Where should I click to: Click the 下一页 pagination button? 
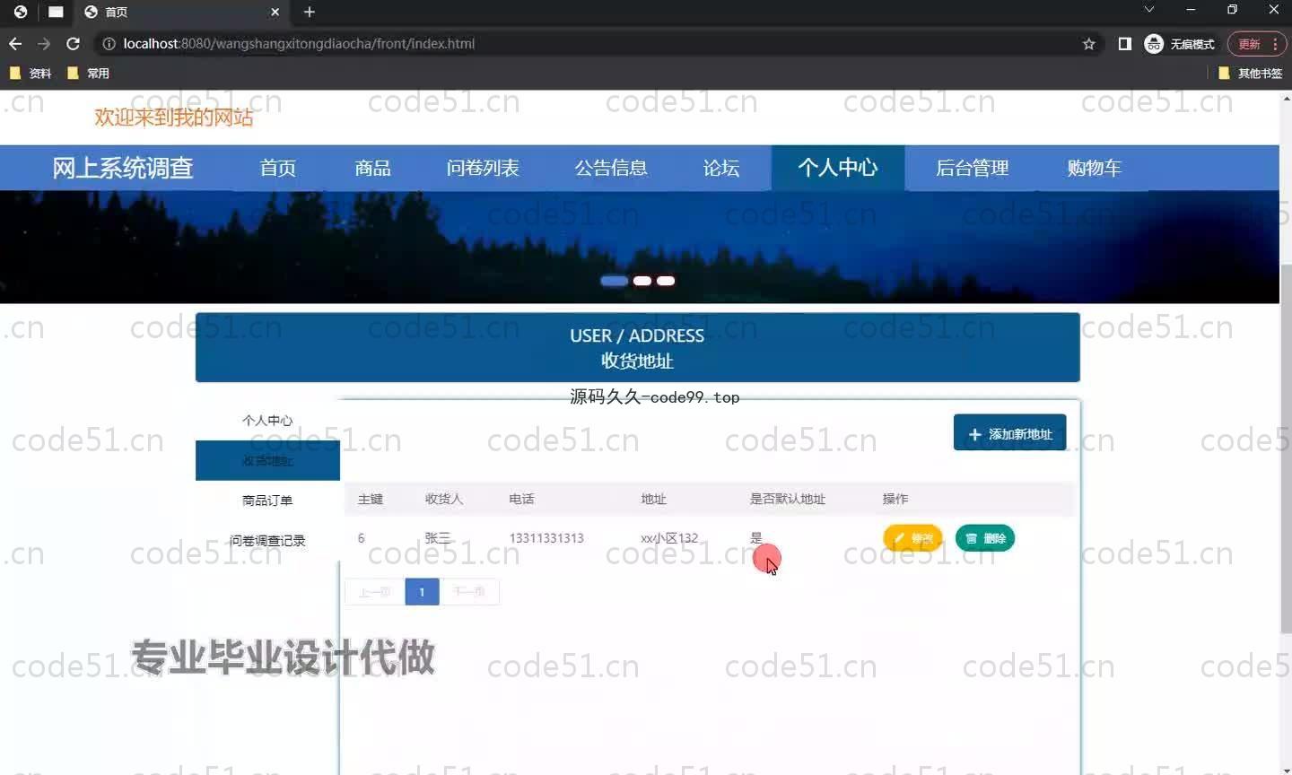tap(469, 592)
